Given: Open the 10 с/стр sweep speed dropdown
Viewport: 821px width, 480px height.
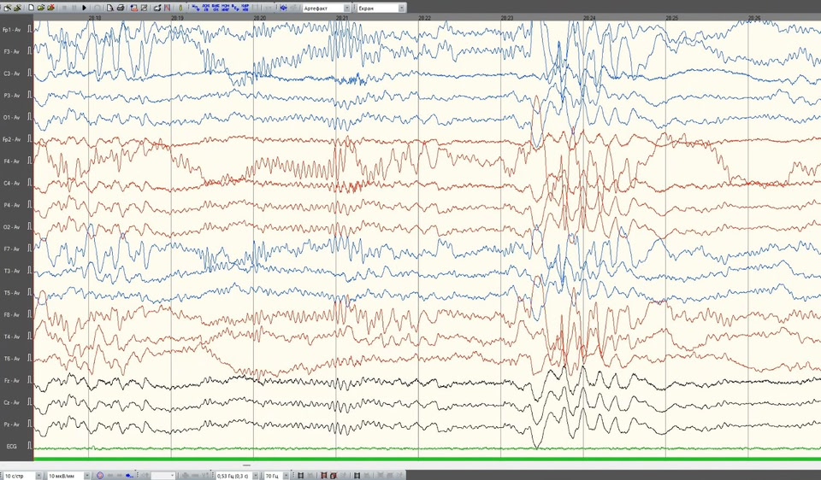Looking at the screenshot, I should pos(22,476).
